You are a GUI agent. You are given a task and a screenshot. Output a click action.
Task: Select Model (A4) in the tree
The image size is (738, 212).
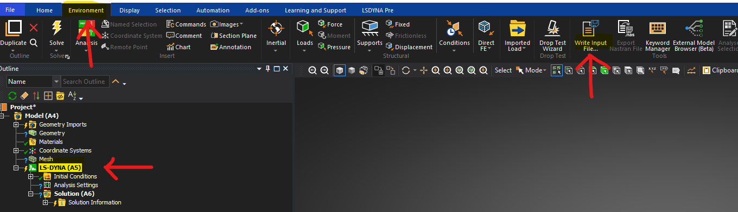coord(42,116)
